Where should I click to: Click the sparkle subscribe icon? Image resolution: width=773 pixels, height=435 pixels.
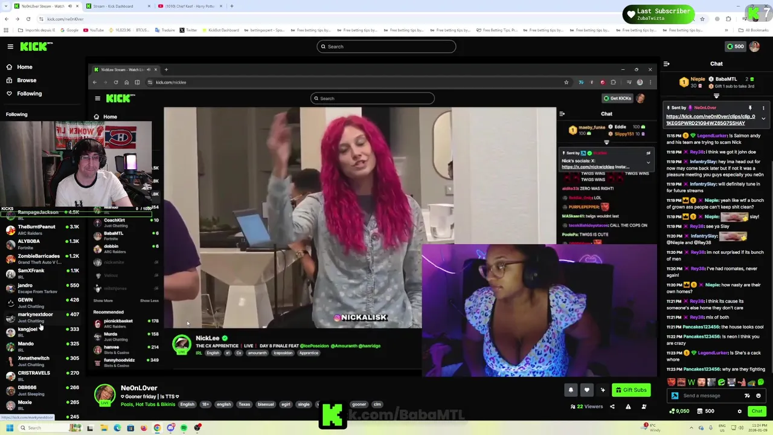pyautogui.click(x=602, y=390)
